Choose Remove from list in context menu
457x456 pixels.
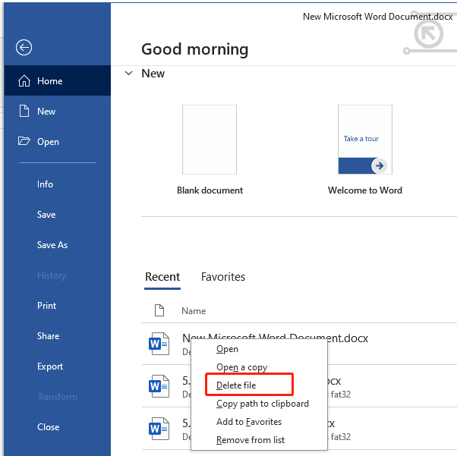pos(259,439)
